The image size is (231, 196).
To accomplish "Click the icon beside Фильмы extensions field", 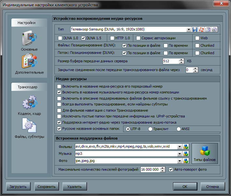I will click(x=186, y=146).
